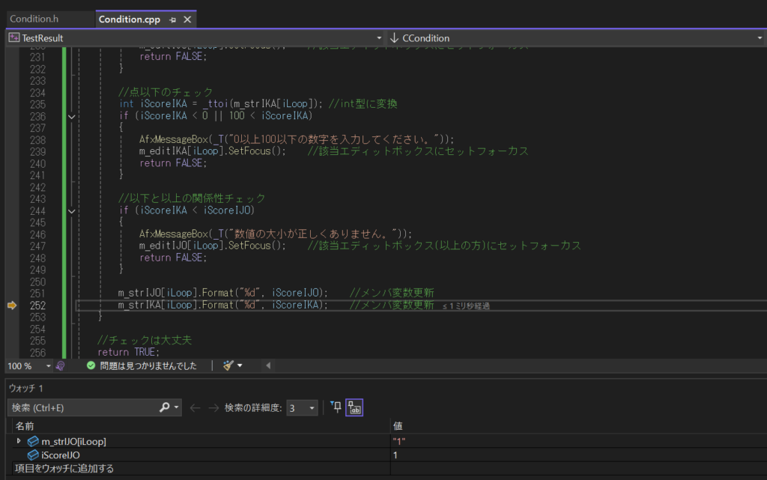
Task: Click the IntelliCode lightbulb icon in status strip
Action: [61, 365]
